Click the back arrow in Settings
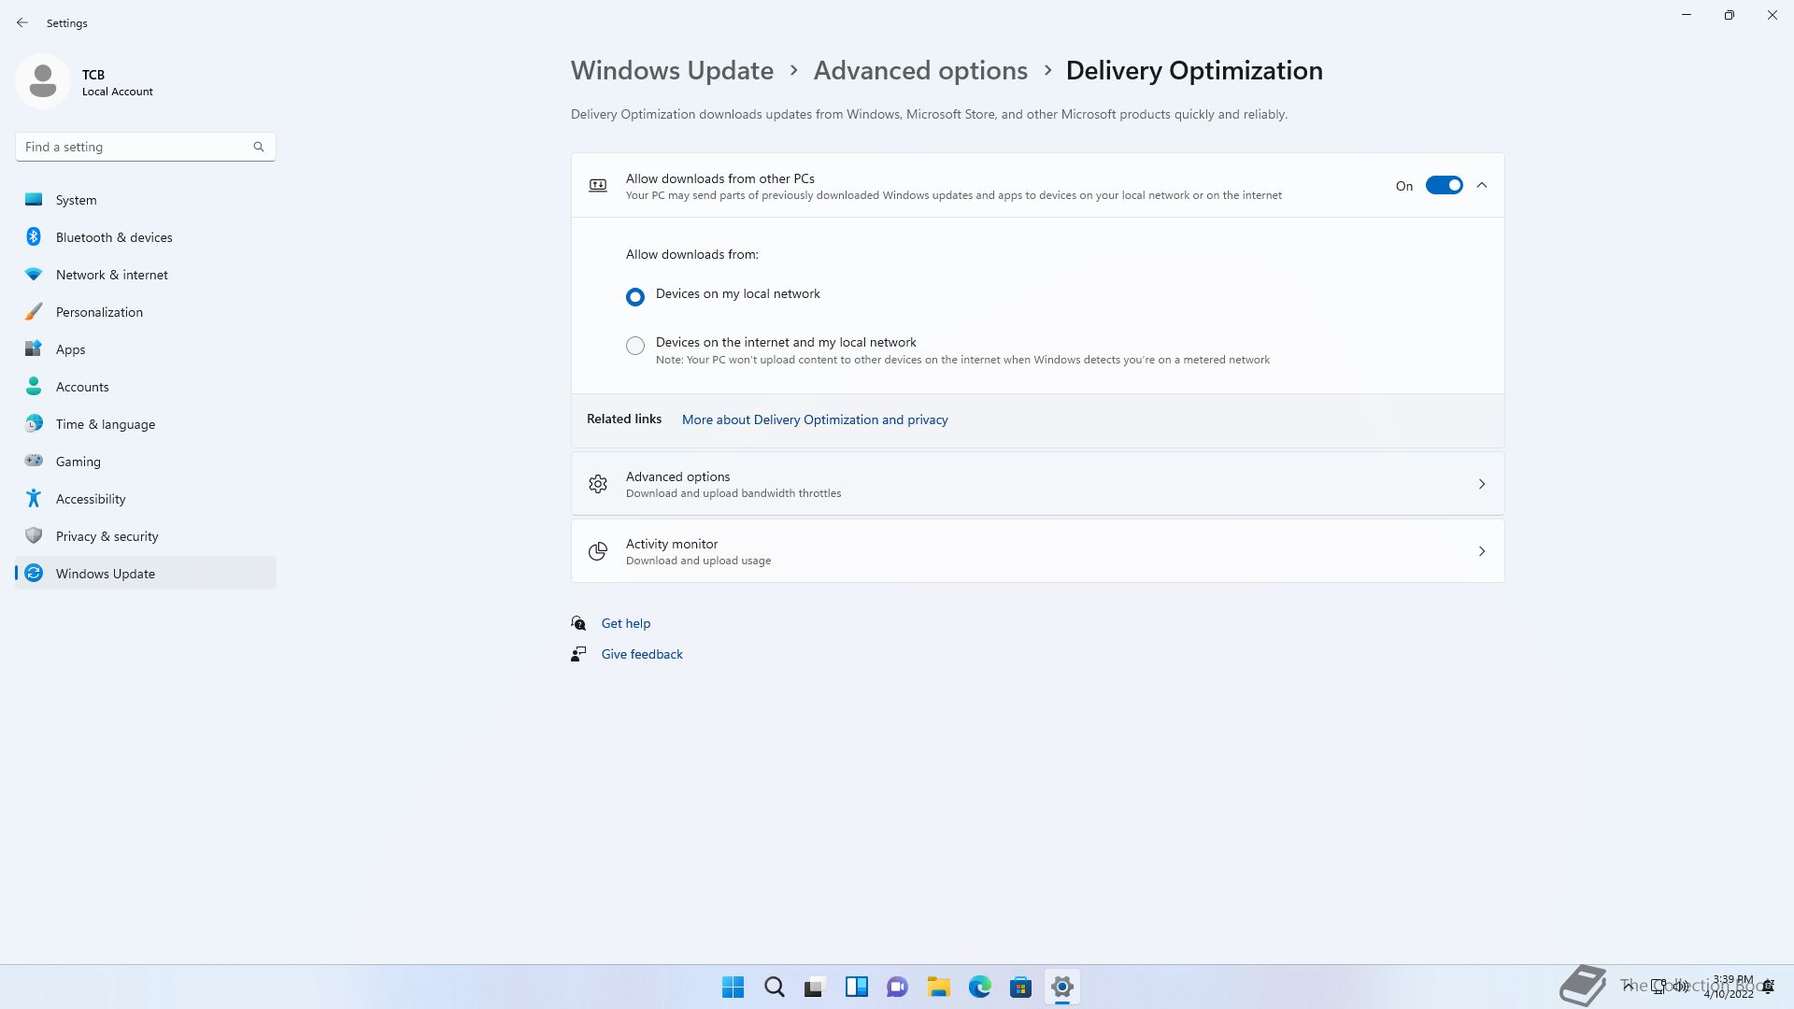1794x1009 pixels. coord(22,22)
